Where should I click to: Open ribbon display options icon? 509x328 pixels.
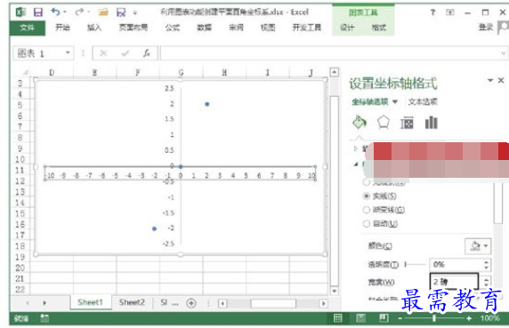[450, 12]
